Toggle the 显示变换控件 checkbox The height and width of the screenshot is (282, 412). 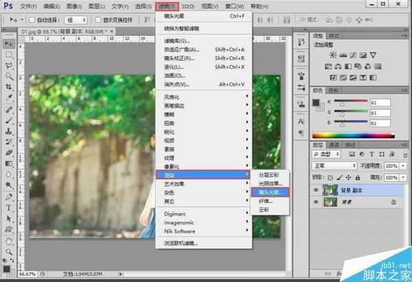[x=97, y=21]
